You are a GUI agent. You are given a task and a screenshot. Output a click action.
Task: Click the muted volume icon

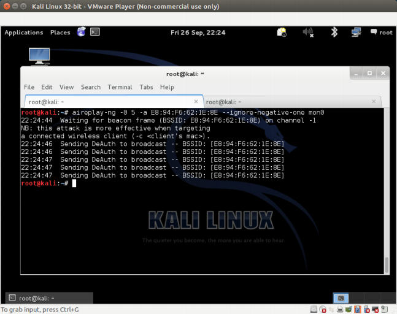(308, 33)
